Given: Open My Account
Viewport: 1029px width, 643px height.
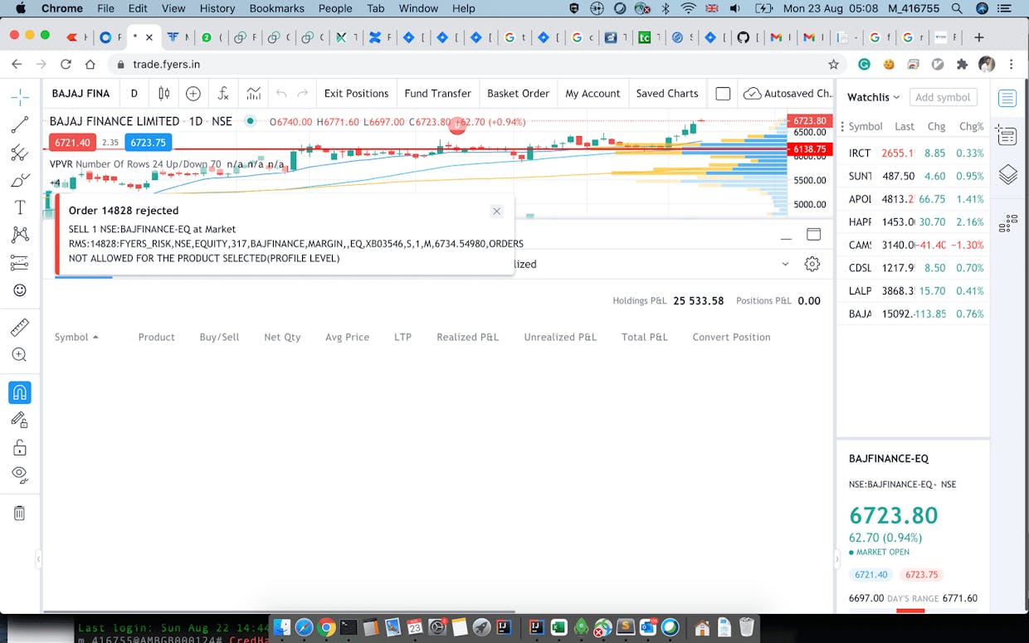Looking at the screenshot, I should point(593,94).
